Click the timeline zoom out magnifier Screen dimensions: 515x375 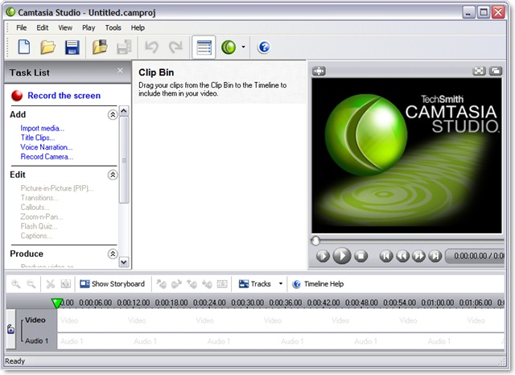pos(31,284)
